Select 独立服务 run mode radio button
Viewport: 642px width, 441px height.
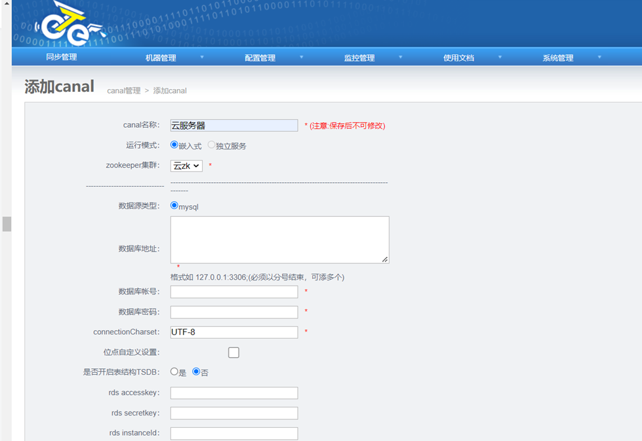[x=212, y=145]
